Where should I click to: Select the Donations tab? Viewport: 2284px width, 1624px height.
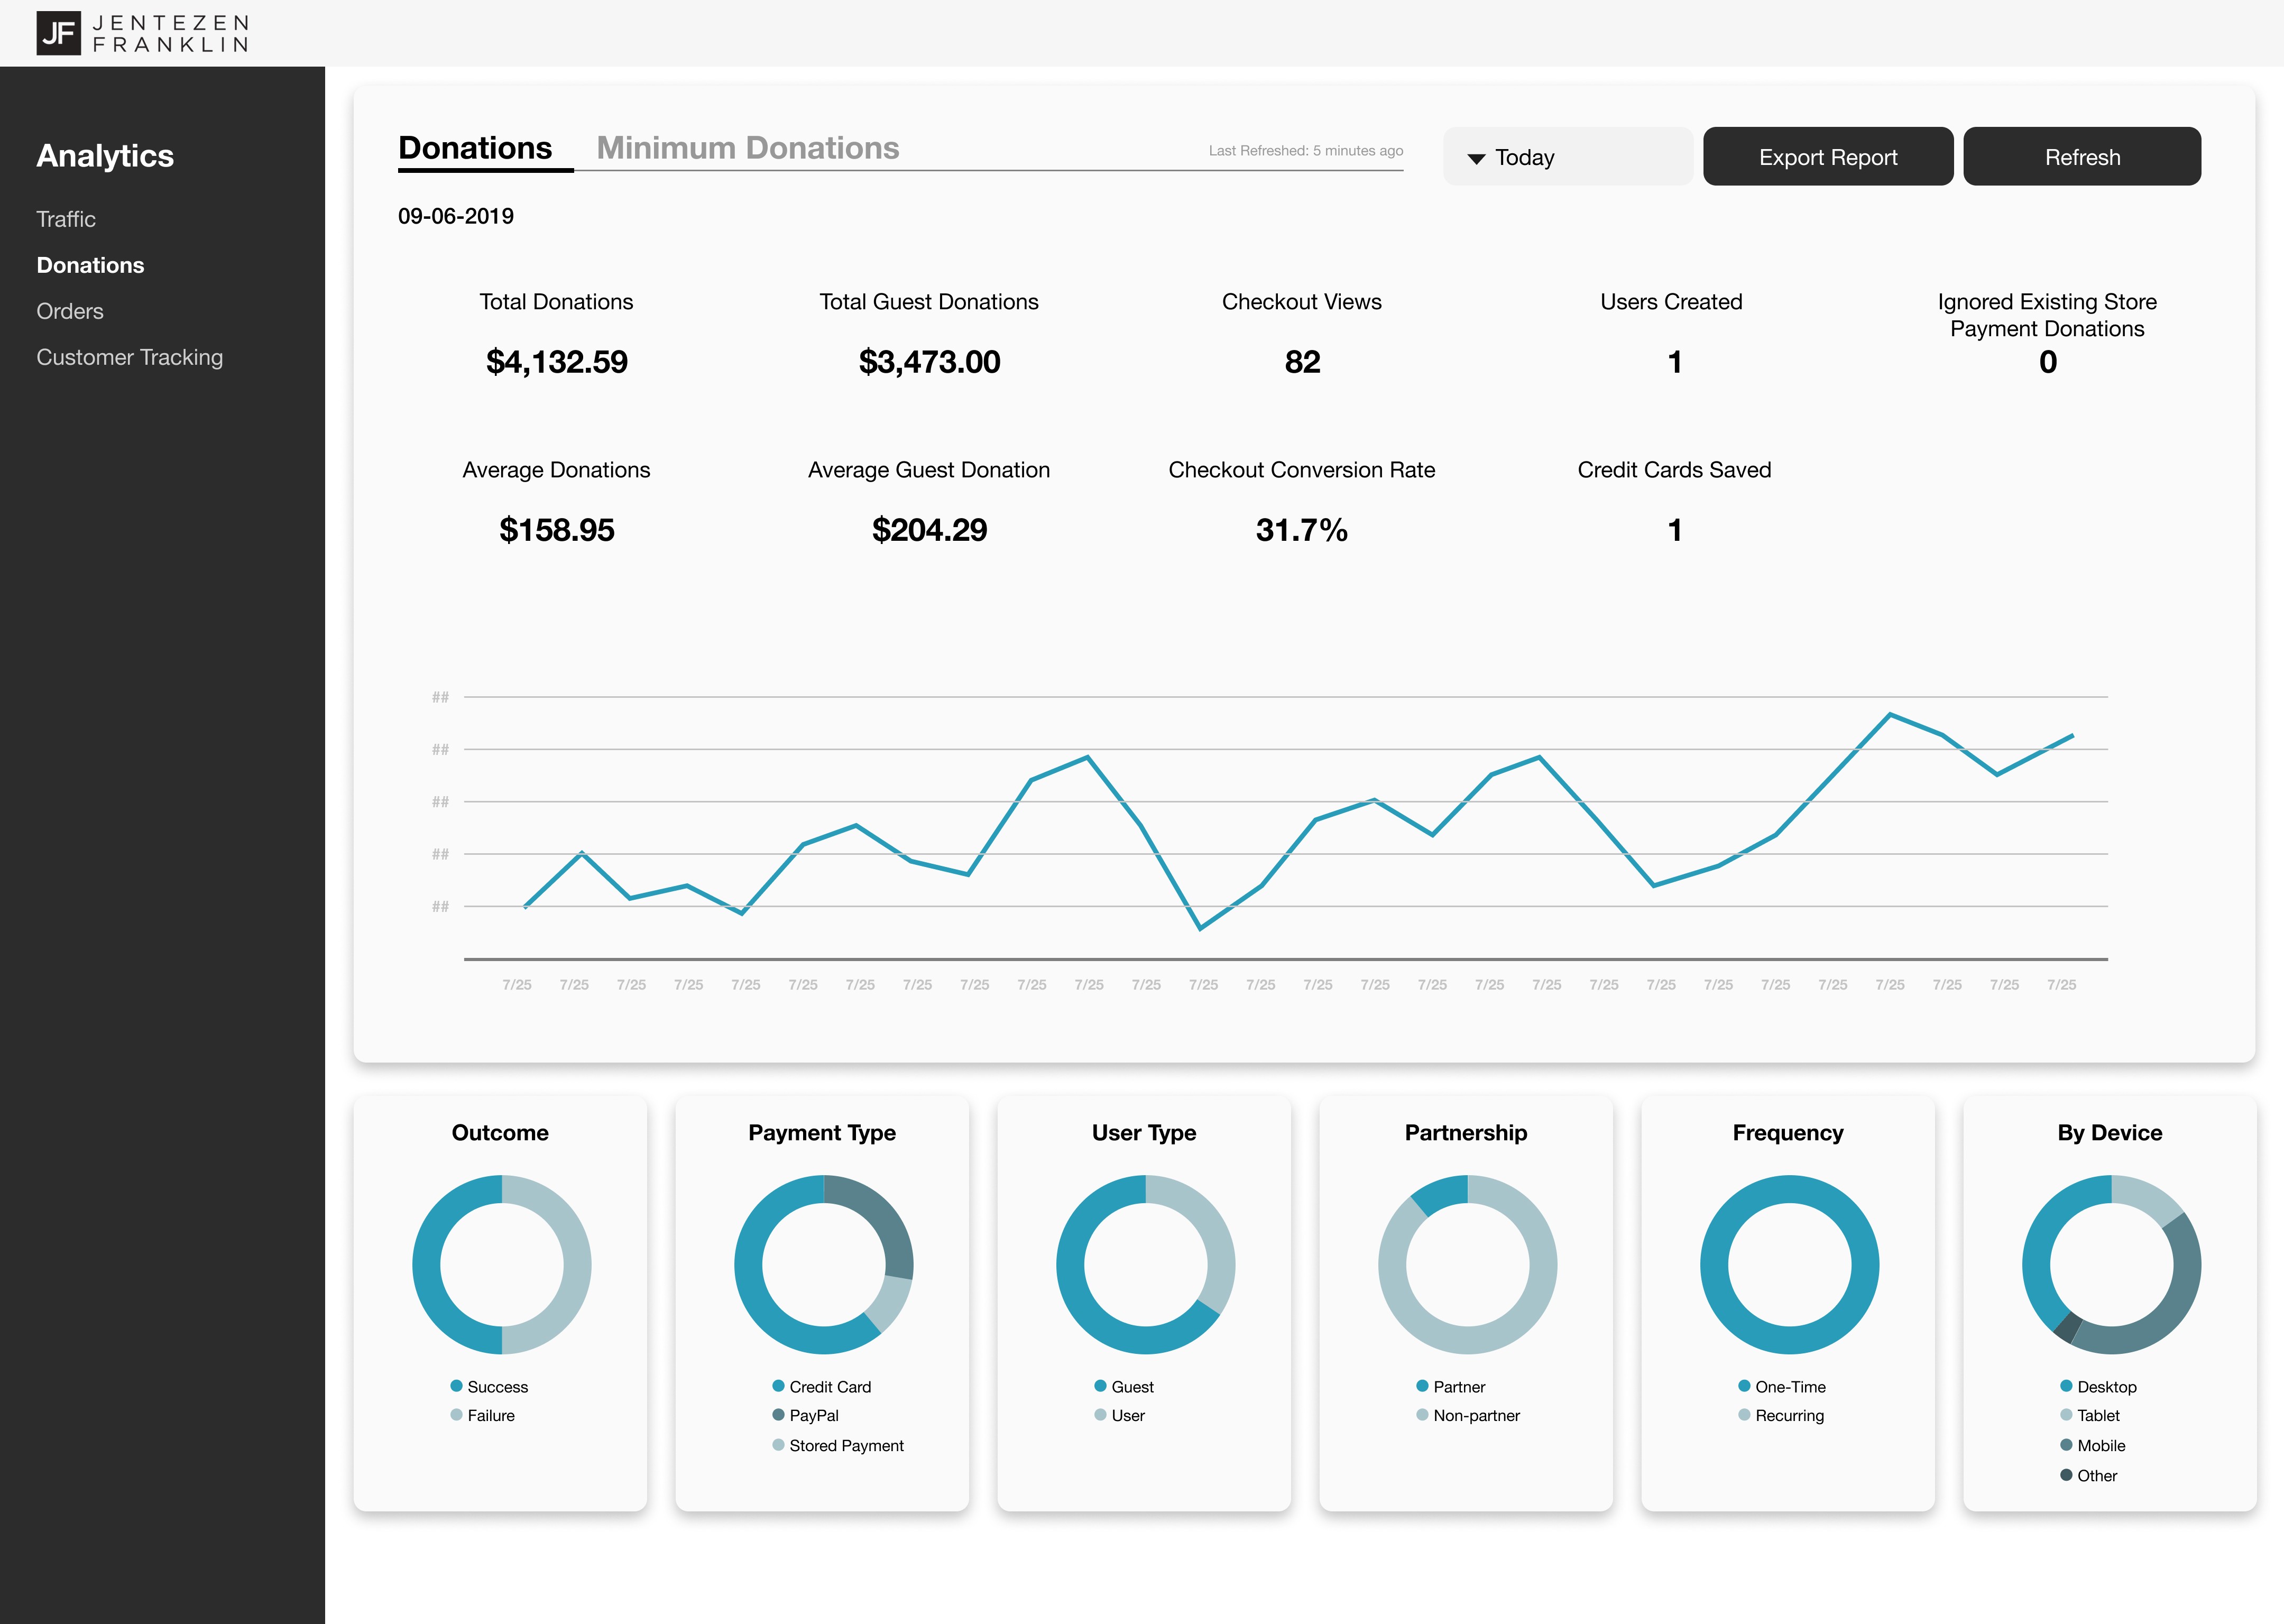click(475, 148)
